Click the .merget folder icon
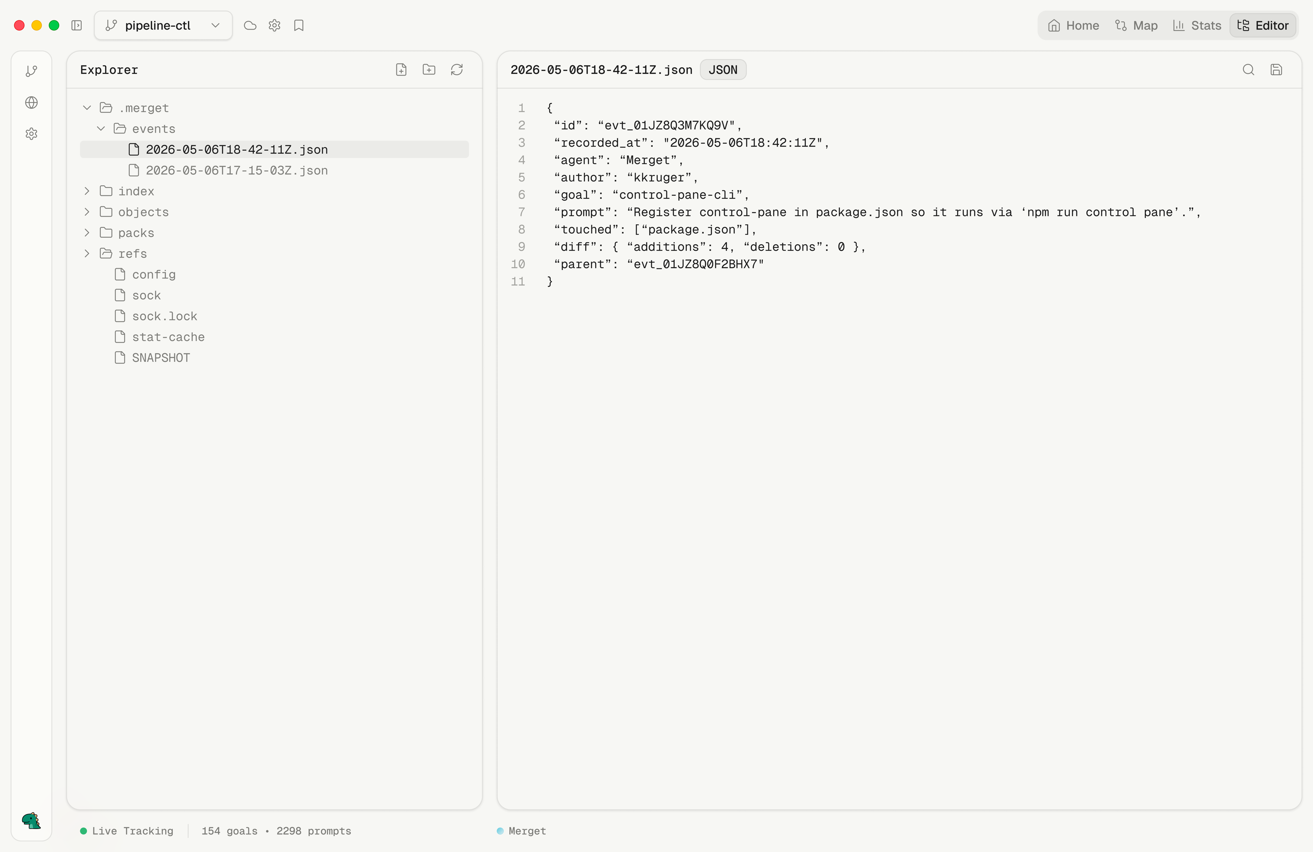Image resolution: width=1313 pixels, height=852 pixels. (106, 108)
